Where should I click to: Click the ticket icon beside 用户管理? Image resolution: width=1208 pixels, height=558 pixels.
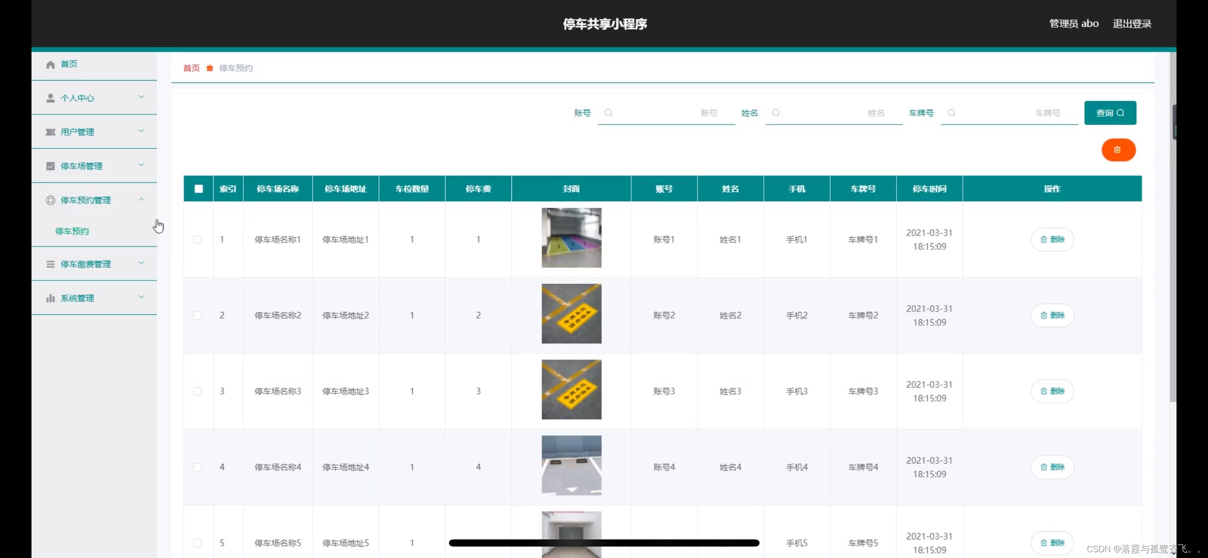click(x=50, y=132)
